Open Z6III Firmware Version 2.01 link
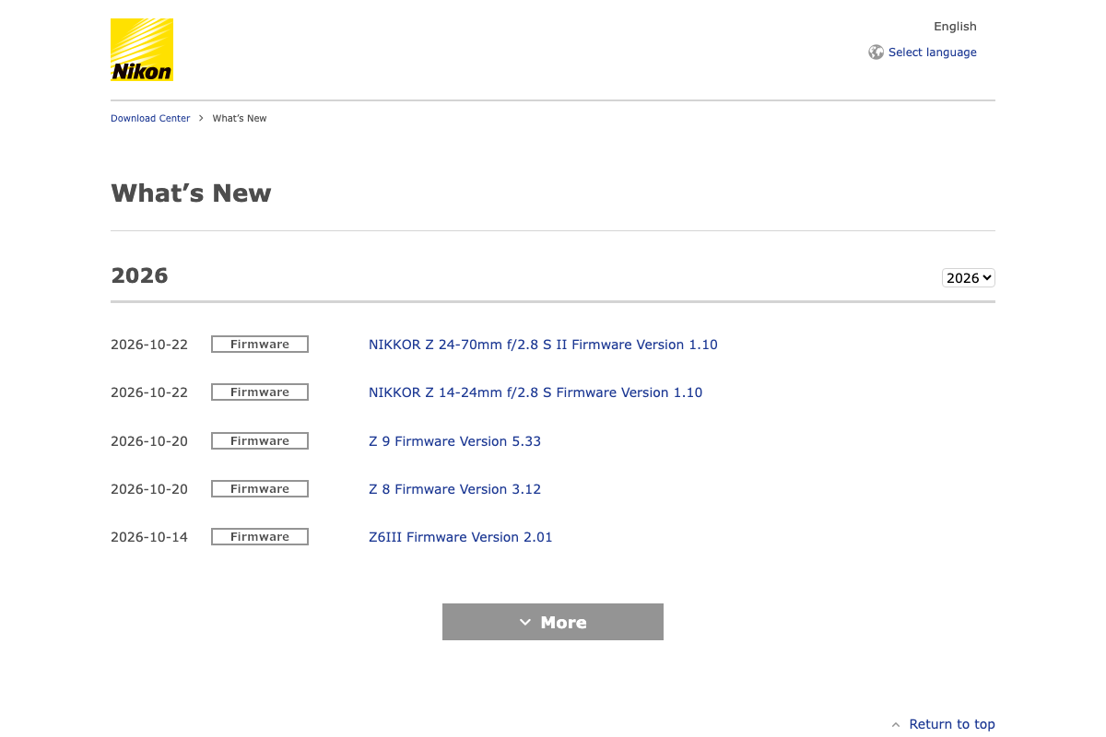Viewport: 1106px width, 737px height. click(461, 537)
